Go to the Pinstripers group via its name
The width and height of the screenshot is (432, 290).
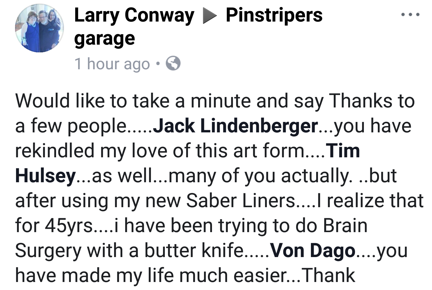(274, 15)
